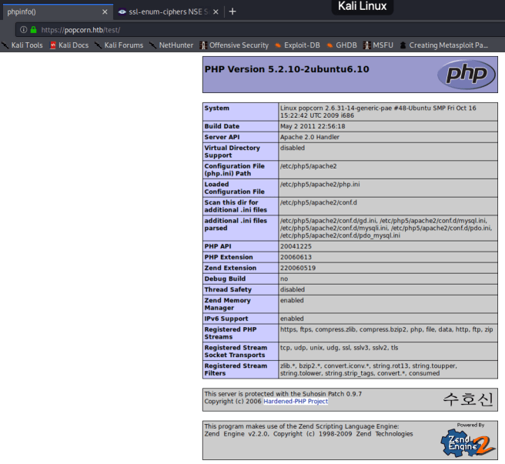Open the MSFU bookmark
The width and height of the screenshot is (505, 464).
point(378,45)
